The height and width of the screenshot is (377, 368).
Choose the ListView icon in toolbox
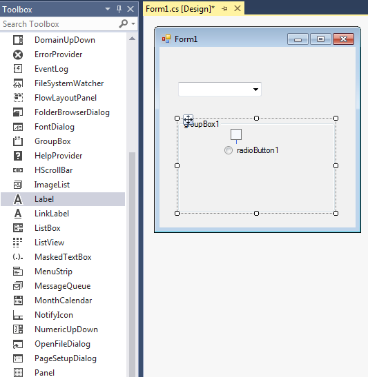click(18, 243)
